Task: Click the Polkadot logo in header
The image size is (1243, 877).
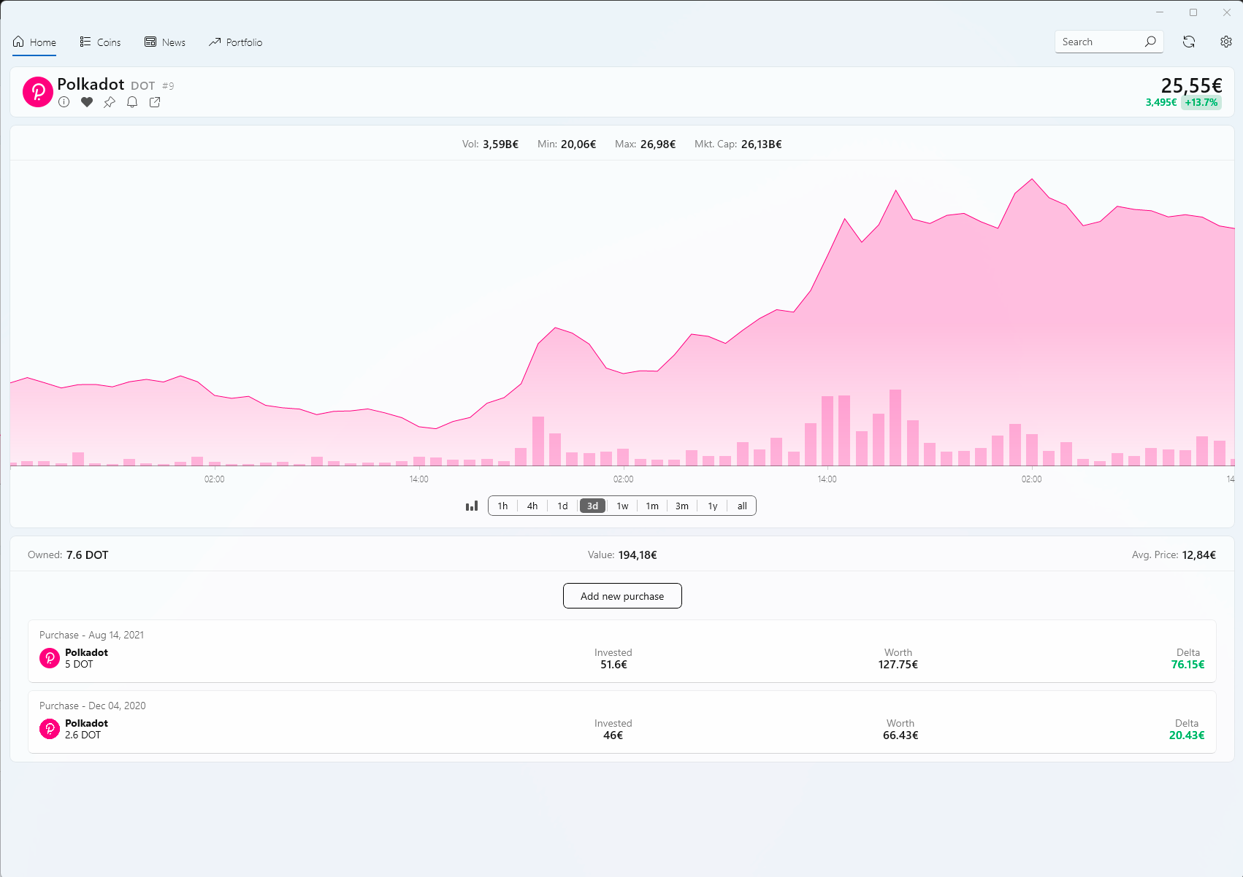Action: [38, 92]
